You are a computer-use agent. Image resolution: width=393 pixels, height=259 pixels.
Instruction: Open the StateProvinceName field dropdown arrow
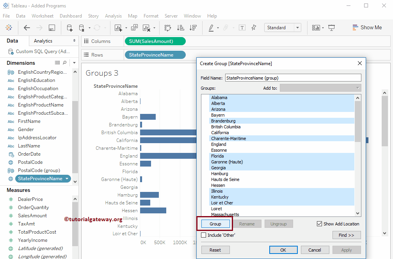pyautogui.click(x=67, y=179)
